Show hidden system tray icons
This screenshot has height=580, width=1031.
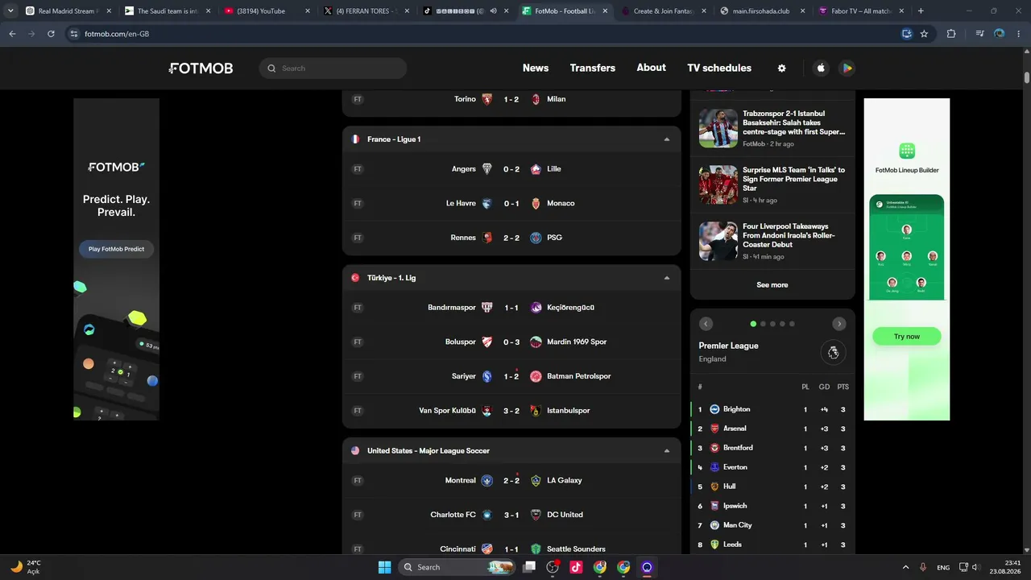pyautogui.click(x=905, y=567)
